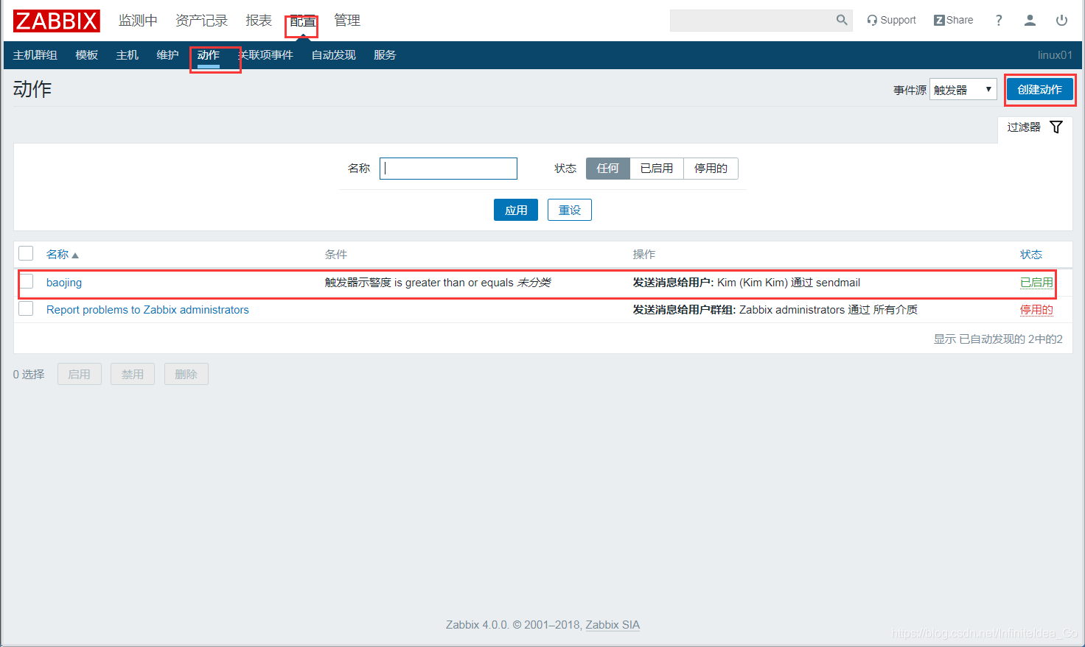Select the 停用的 status filter option
This screenshot has width=1085, height=647.
pos(711,169)
